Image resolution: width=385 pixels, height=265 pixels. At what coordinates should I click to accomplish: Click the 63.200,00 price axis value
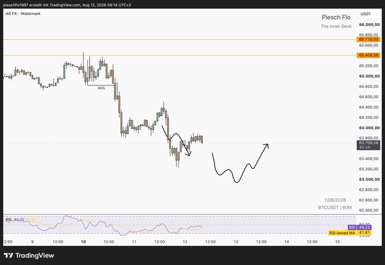[369, 169]
